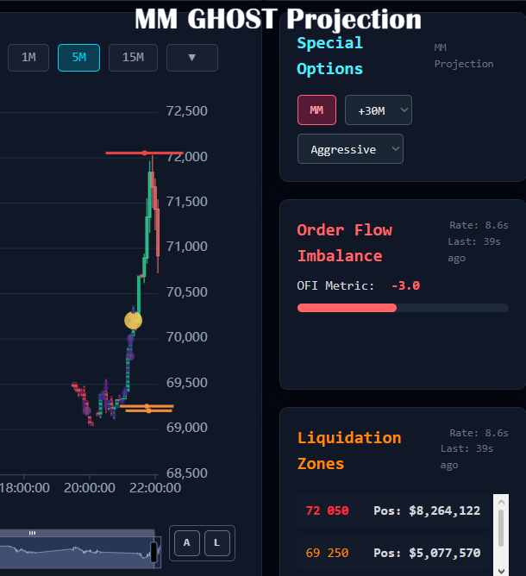Click the Pos: $8,264,122 value
Viewport: 526px width, 576px height.
pos(427,510)
